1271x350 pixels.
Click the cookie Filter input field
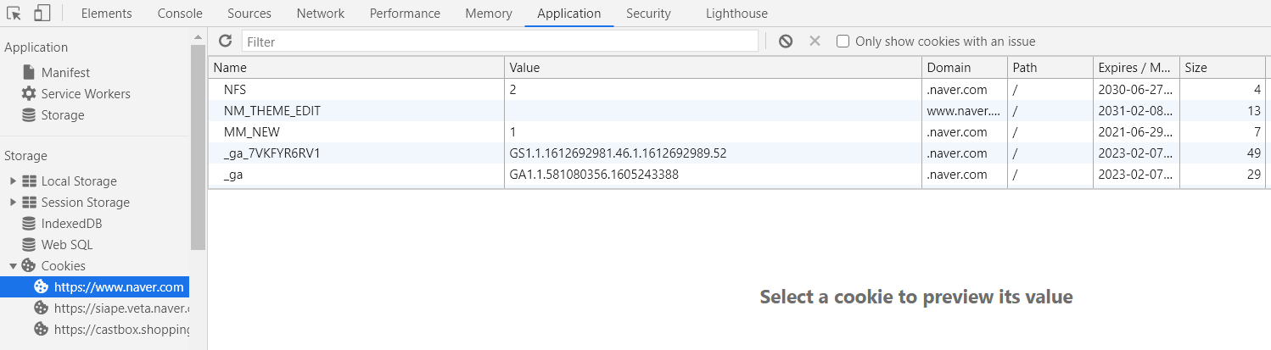[x=500, y=41]
